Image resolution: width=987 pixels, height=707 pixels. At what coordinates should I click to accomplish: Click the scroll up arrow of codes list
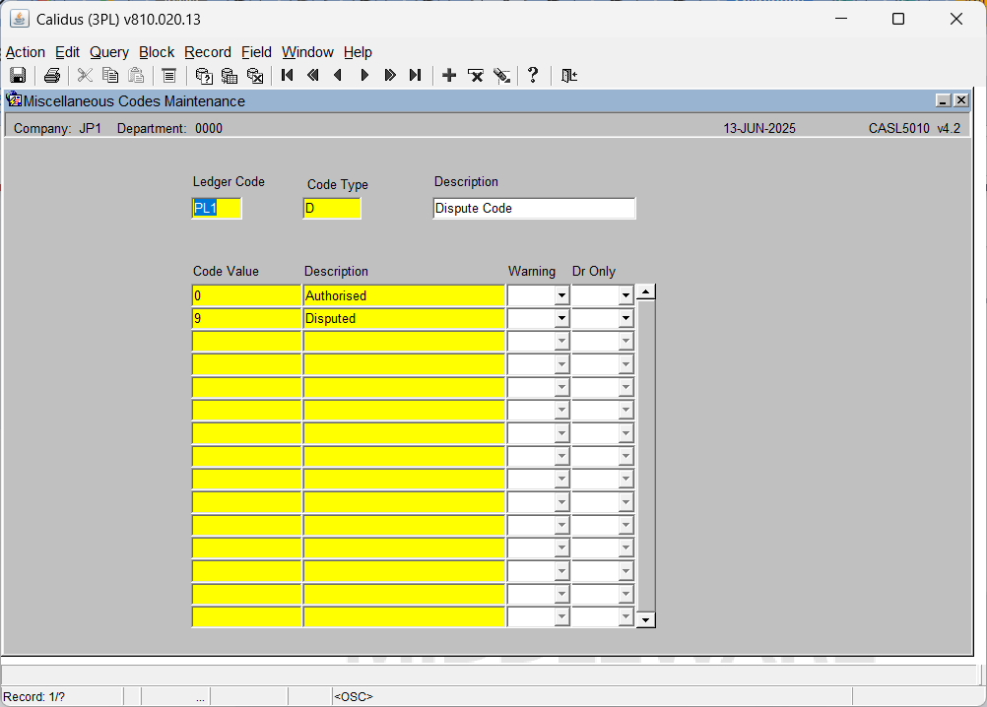[x=646, y=291]
